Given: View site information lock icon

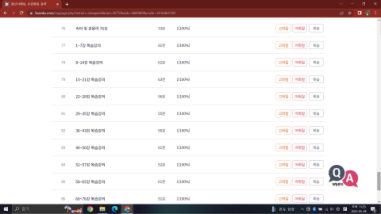Looking at the screenshot, I should 31,13.
